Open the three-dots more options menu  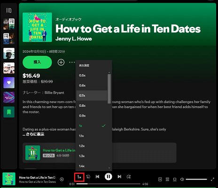[72, 63]
